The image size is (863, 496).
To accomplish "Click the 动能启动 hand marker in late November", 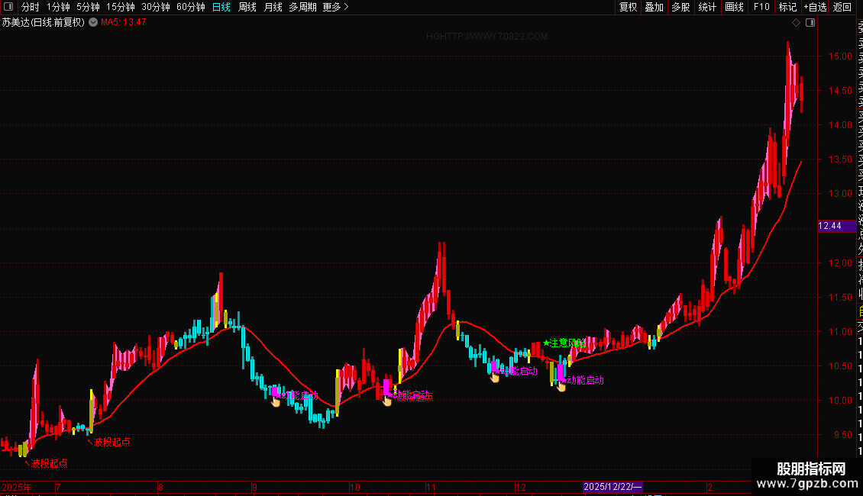I will click(495, 377).
